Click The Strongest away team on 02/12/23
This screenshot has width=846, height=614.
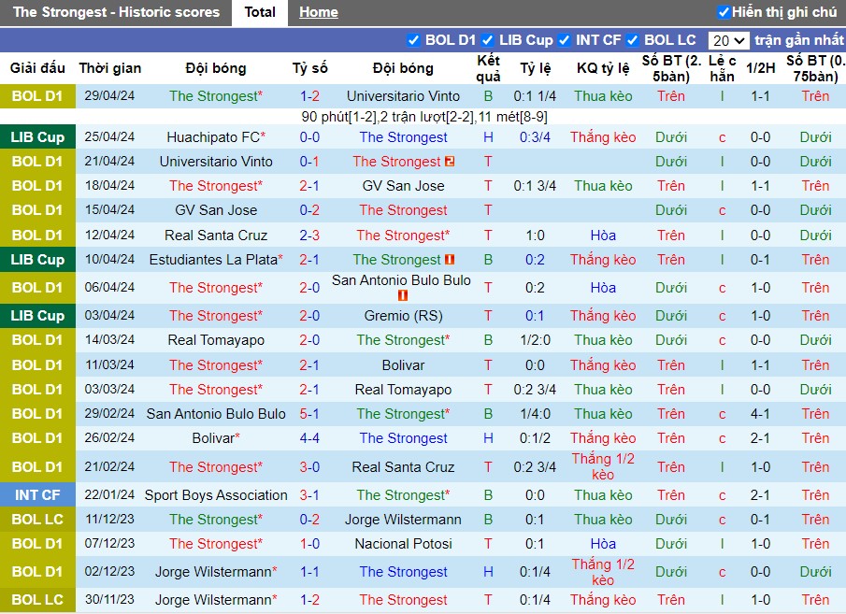(403, 573)
